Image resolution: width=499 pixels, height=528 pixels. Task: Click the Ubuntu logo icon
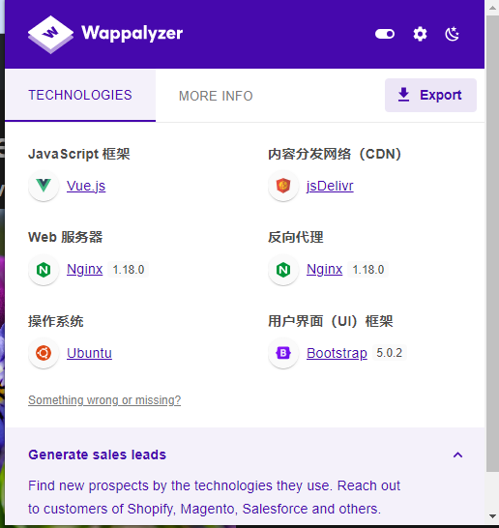point(44,353)
